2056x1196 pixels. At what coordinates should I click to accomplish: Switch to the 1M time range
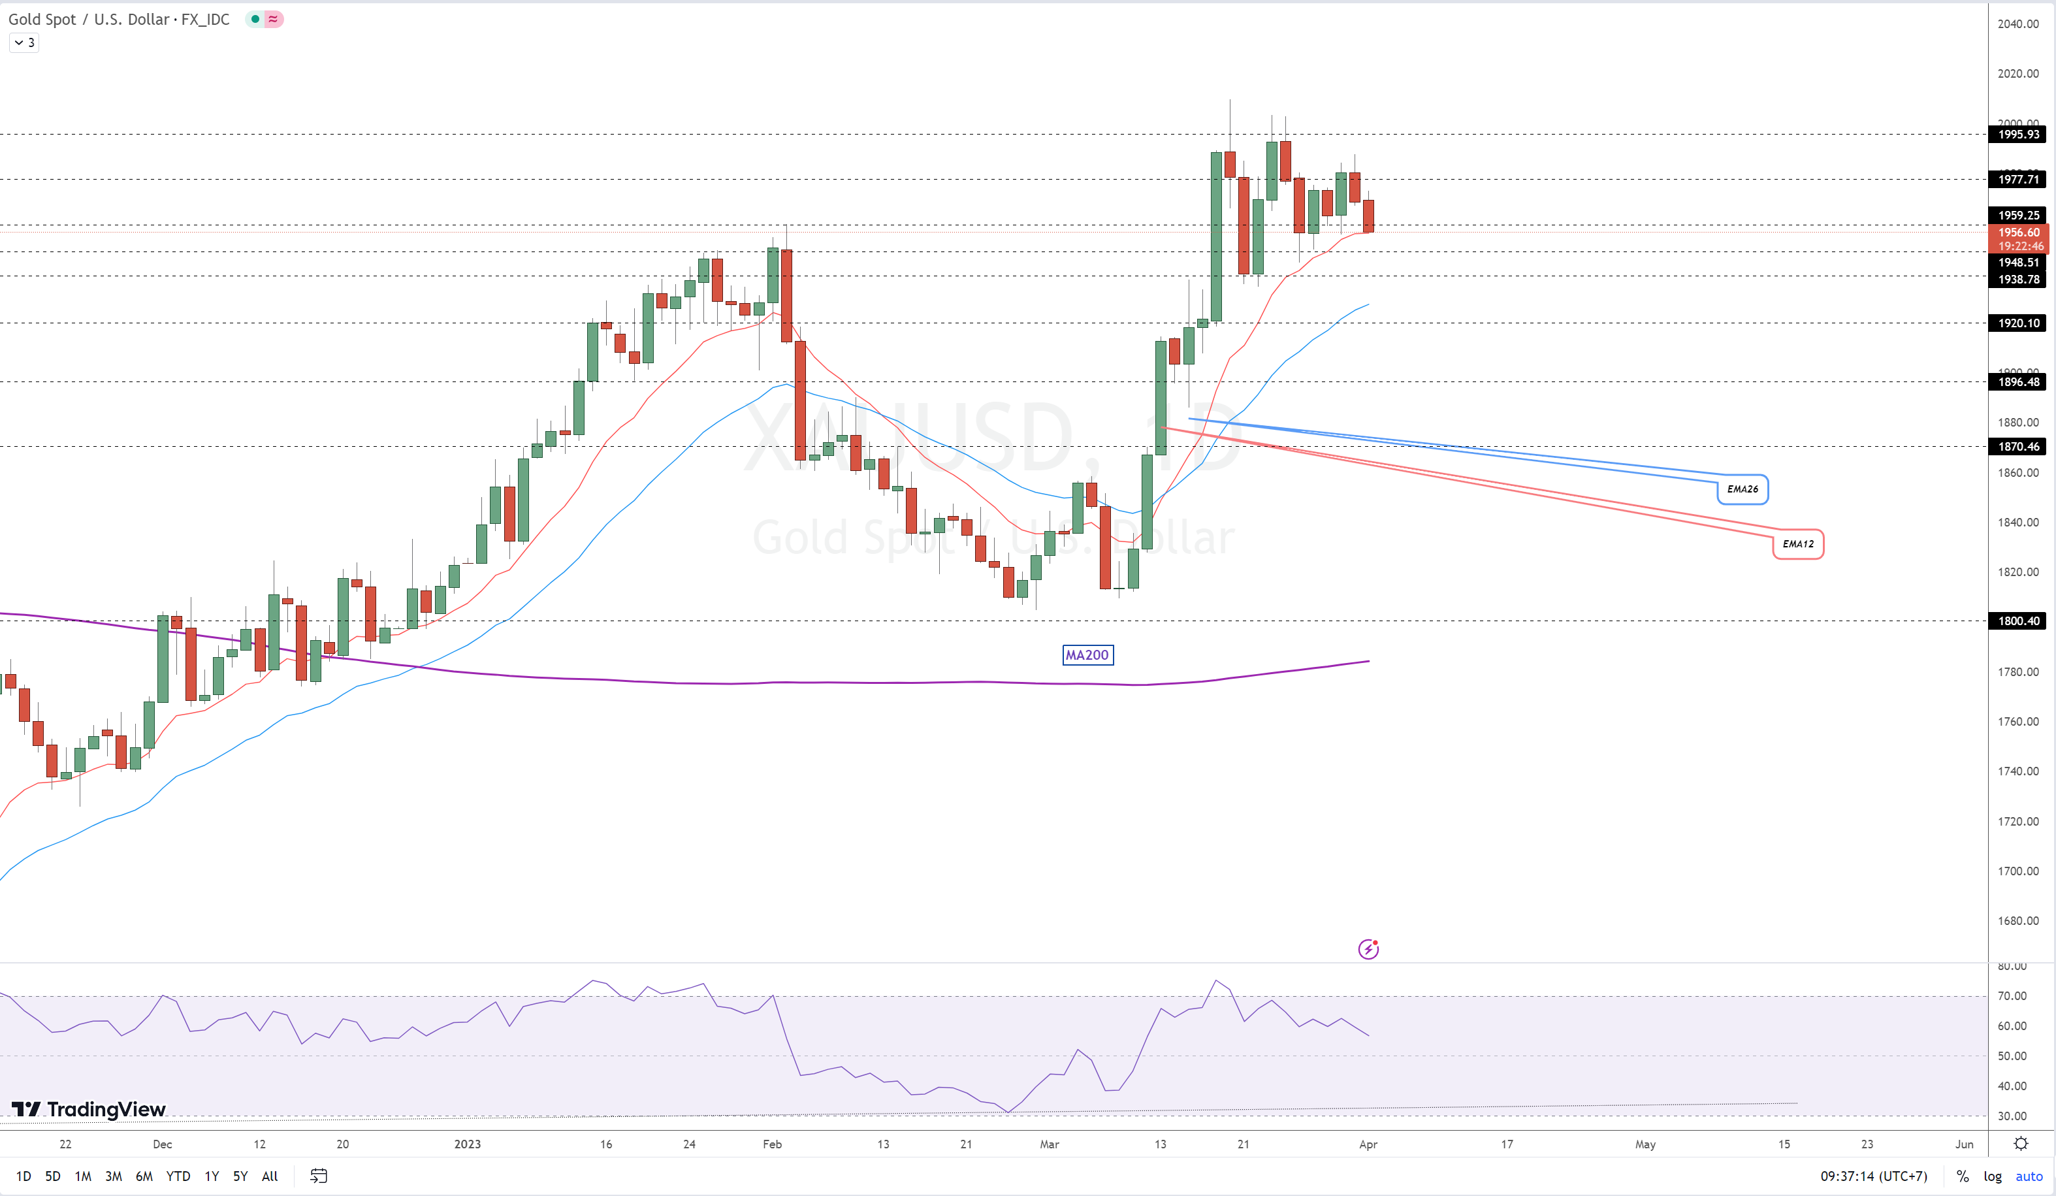pos(82,1176)
